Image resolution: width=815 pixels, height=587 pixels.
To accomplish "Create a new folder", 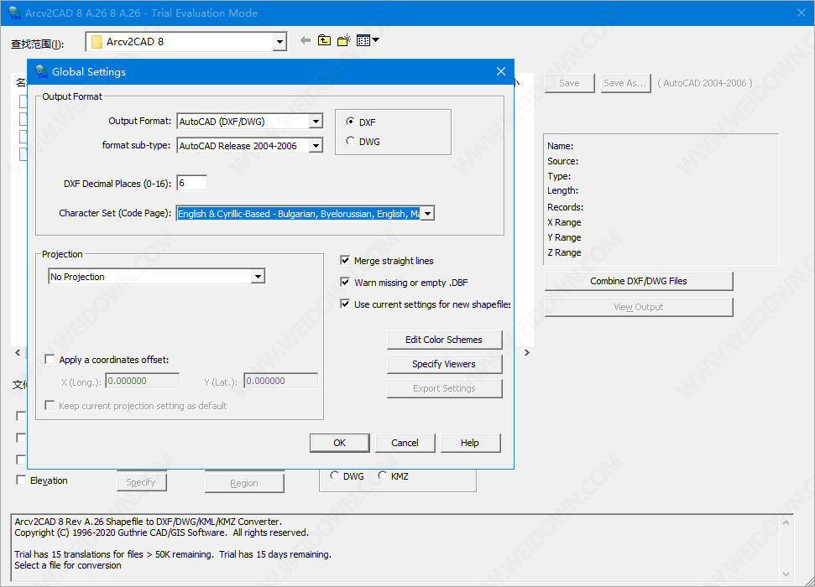I will (343, 40).
